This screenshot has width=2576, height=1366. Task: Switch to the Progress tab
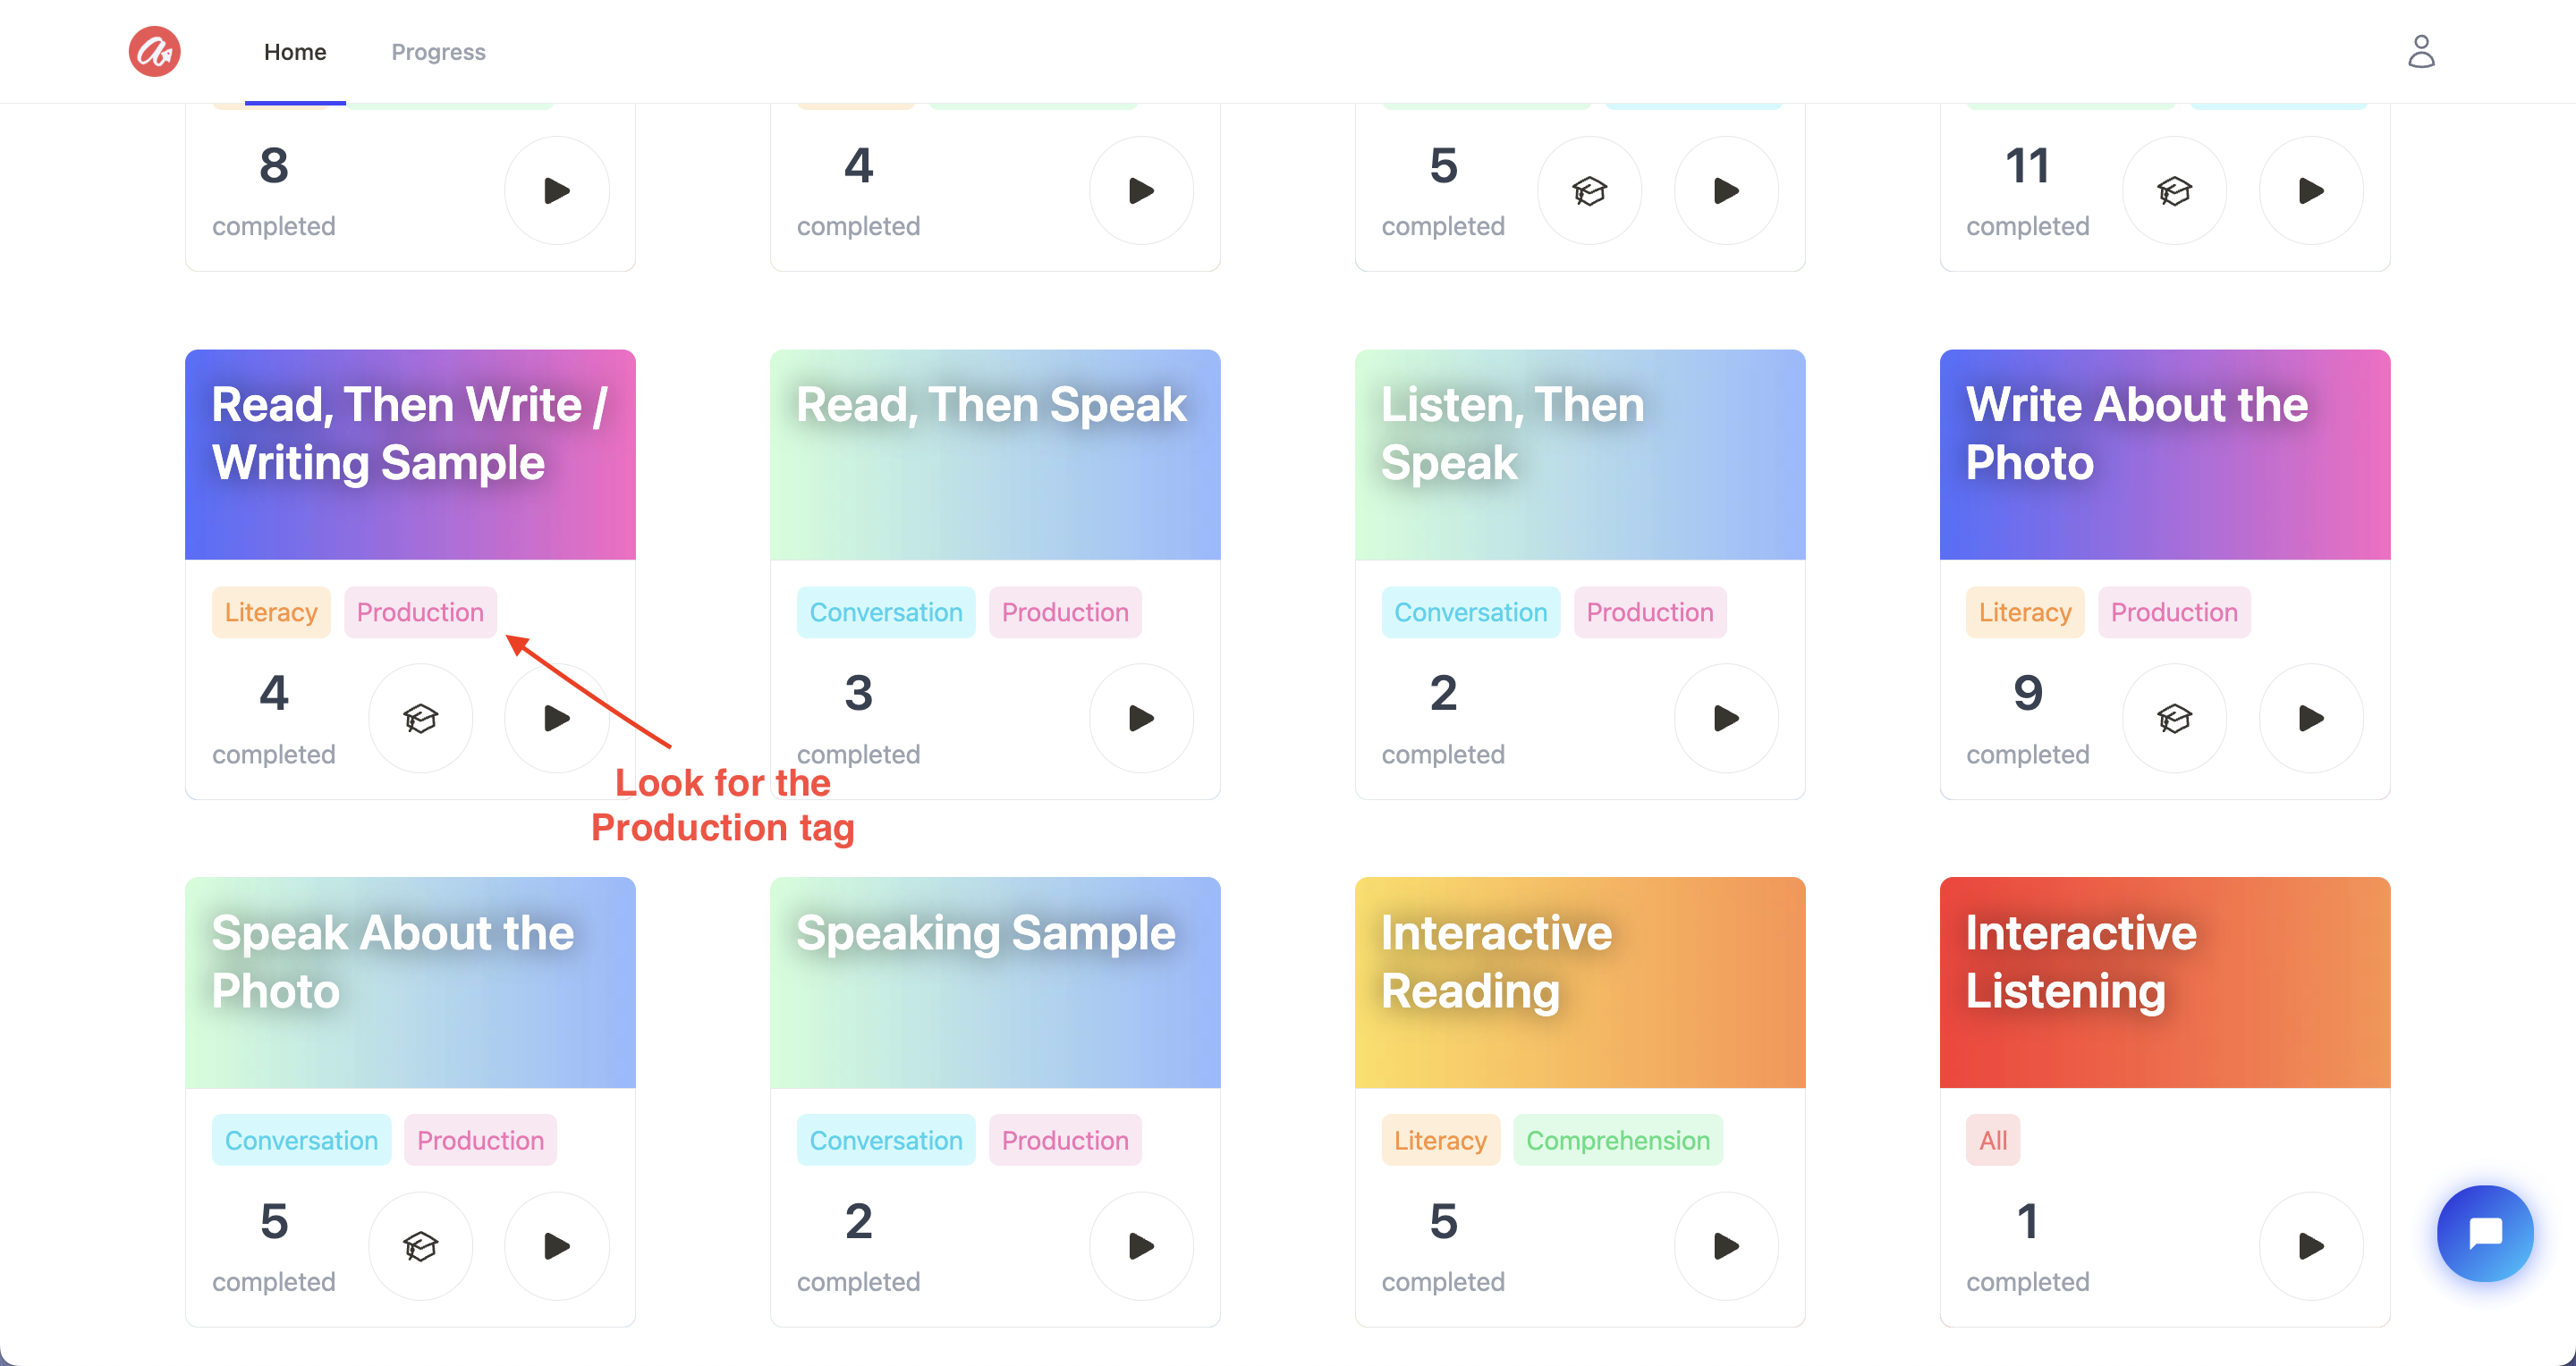438,52
